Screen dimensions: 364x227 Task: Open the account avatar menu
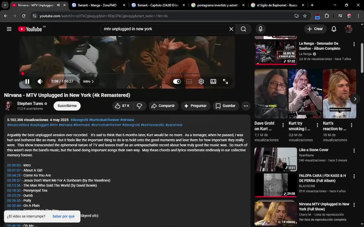(x=349, y=29)
